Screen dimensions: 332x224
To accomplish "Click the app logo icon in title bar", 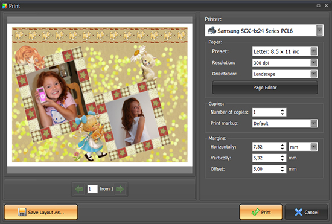I will tap(4, 6).
